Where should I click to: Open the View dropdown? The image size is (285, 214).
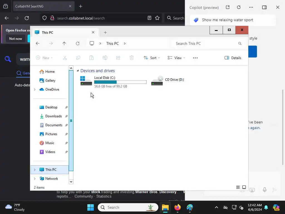click(176, 58)
